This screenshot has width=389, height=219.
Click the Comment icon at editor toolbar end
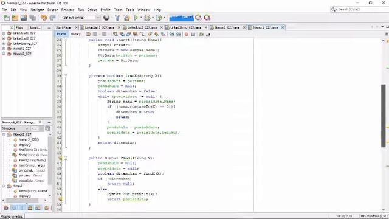(x=201, y=34)
